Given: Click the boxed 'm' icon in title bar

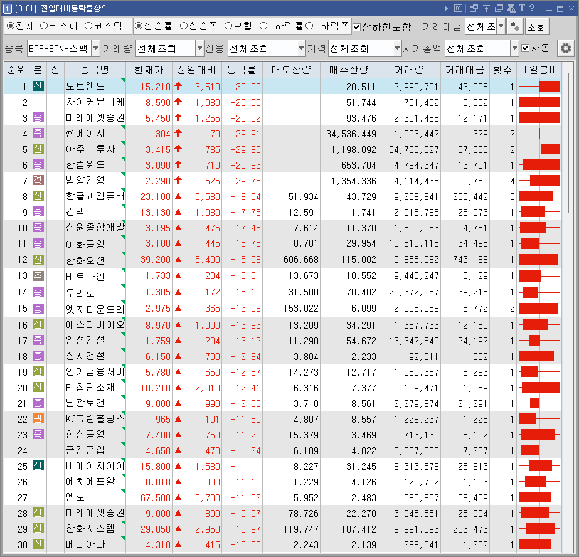Looking at the screenshot, I should (x=458, y=8).
